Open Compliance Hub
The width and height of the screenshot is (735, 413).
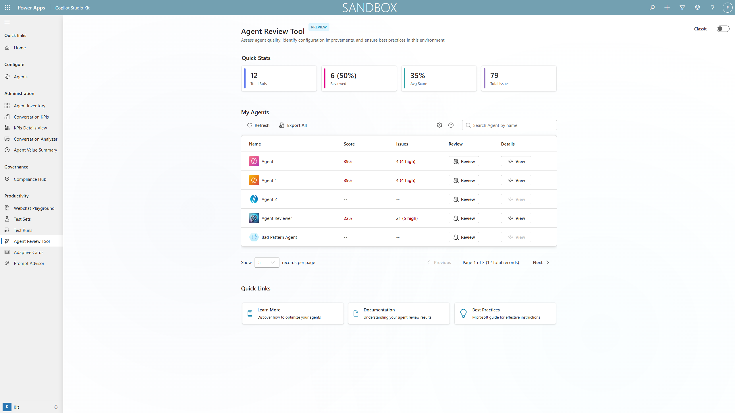click(31, 179)
